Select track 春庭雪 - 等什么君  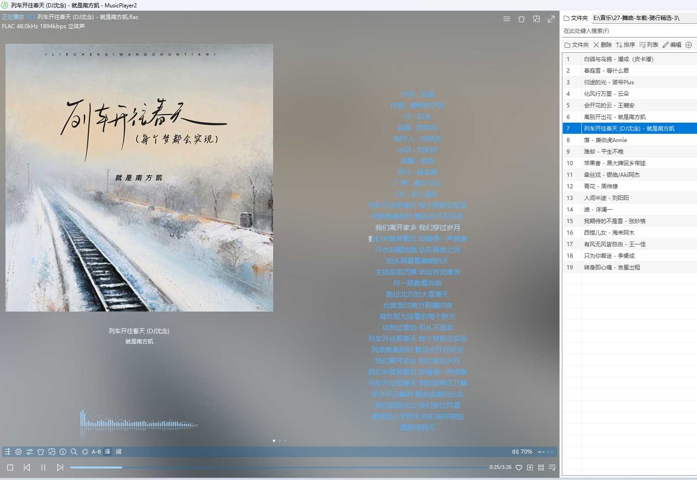[x=629, y=70]
